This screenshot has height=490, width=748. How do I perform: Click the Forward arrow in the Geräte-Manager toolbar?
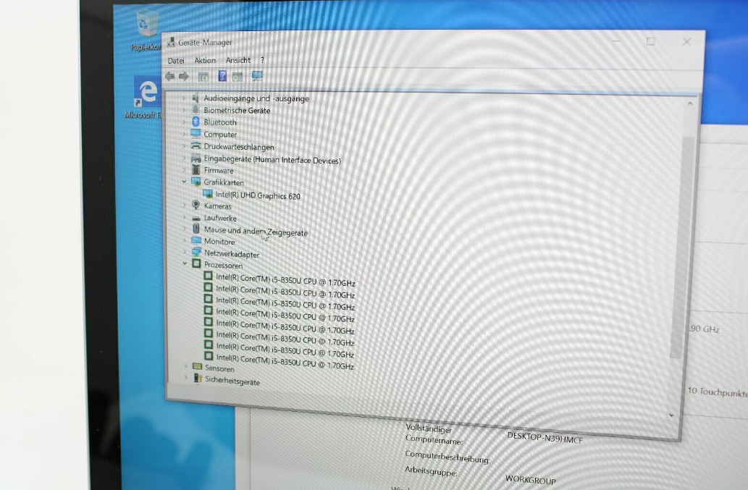[x=184, y=76]
